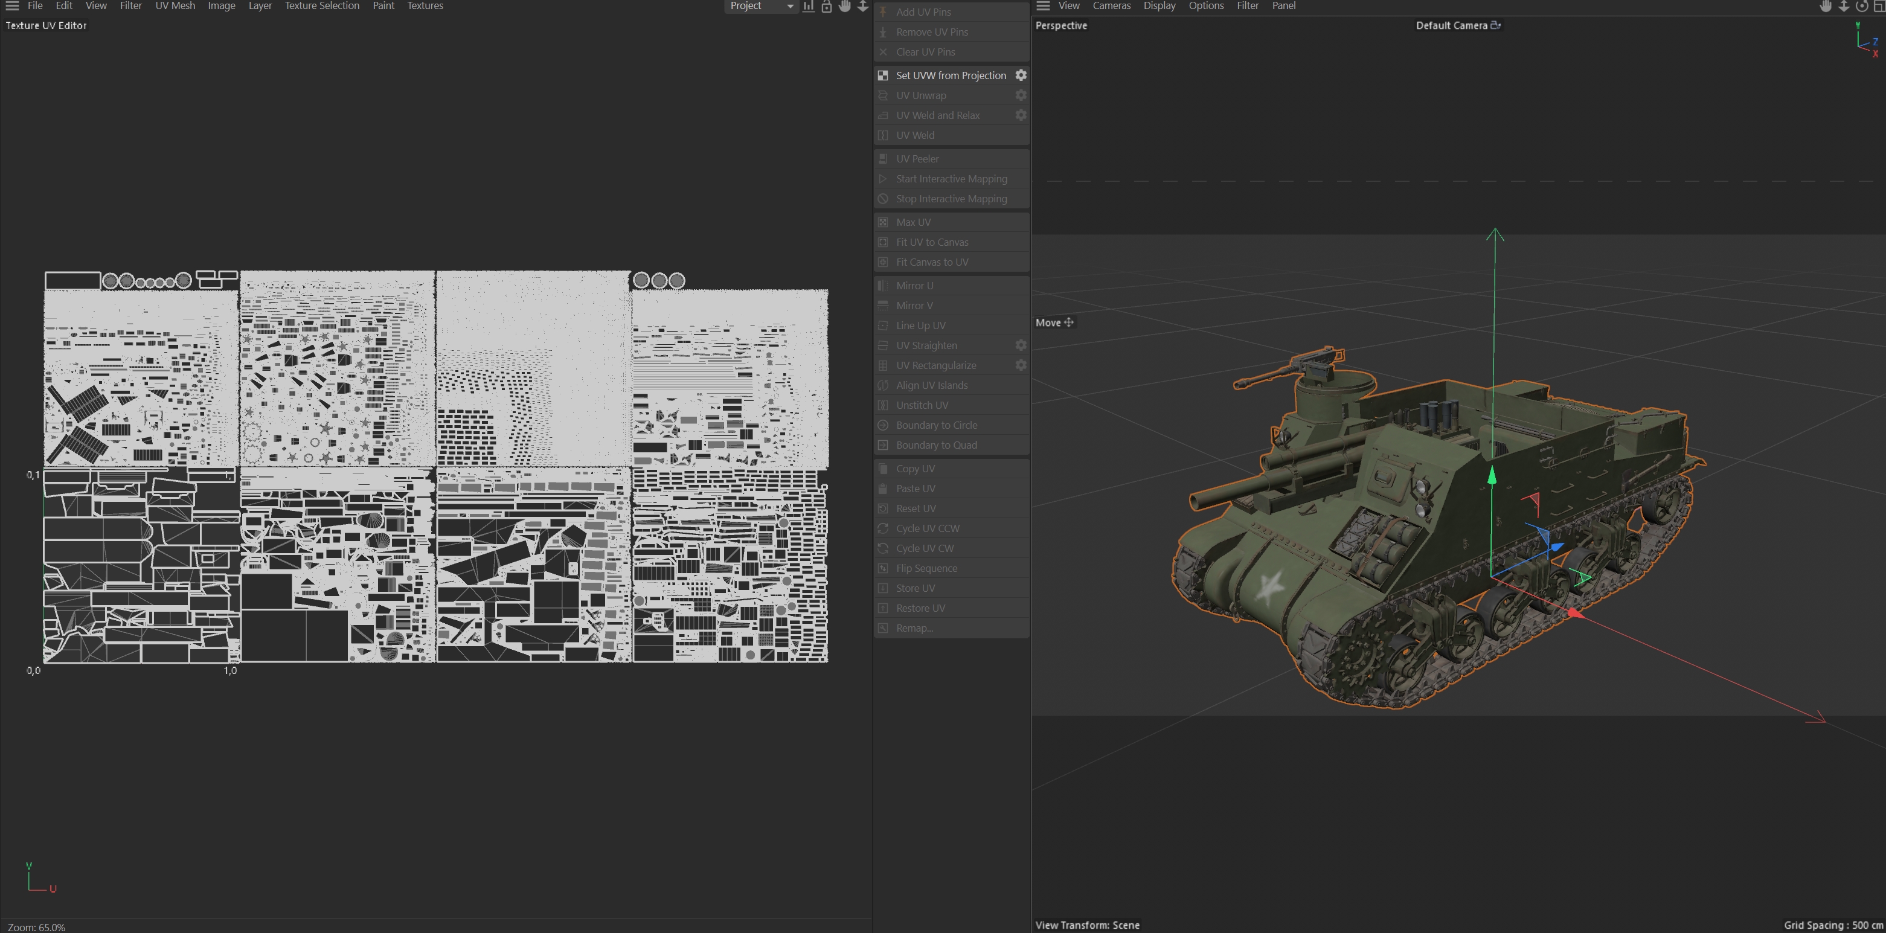The height and width of the screenshot is (933, 1886).
Task: Open the viewport hamburger menu icon
Action: [x=1044, y=6]
